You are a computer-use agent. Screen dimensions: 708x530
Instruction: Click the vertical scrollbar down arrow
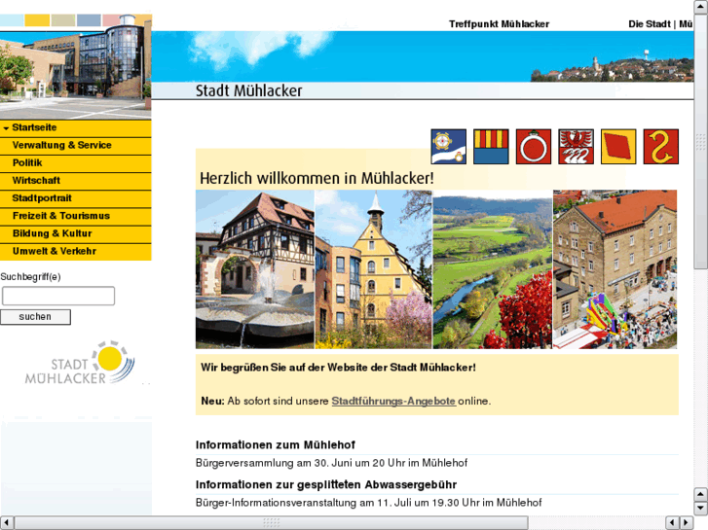click(701, 508)
